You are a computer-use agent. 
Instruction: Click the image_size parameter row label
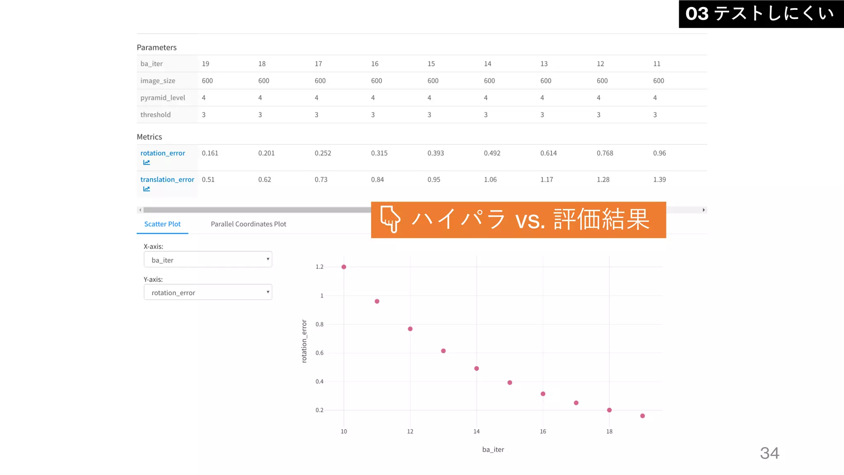(157, 81)
